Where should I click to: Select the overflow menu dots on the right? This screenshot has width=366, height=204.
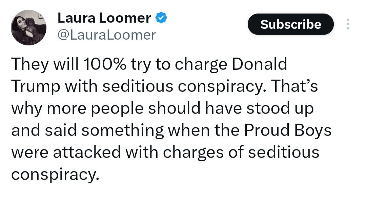point(348,24)
